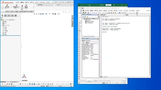Close the VBA Project Explorer pane
The height and width of the screenshot is (90, 161).
(98, 14)
